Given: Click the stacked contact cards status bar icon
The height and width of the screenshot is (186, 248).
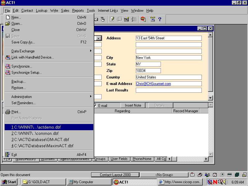Looking at the screenshot, I should point(200,175).
